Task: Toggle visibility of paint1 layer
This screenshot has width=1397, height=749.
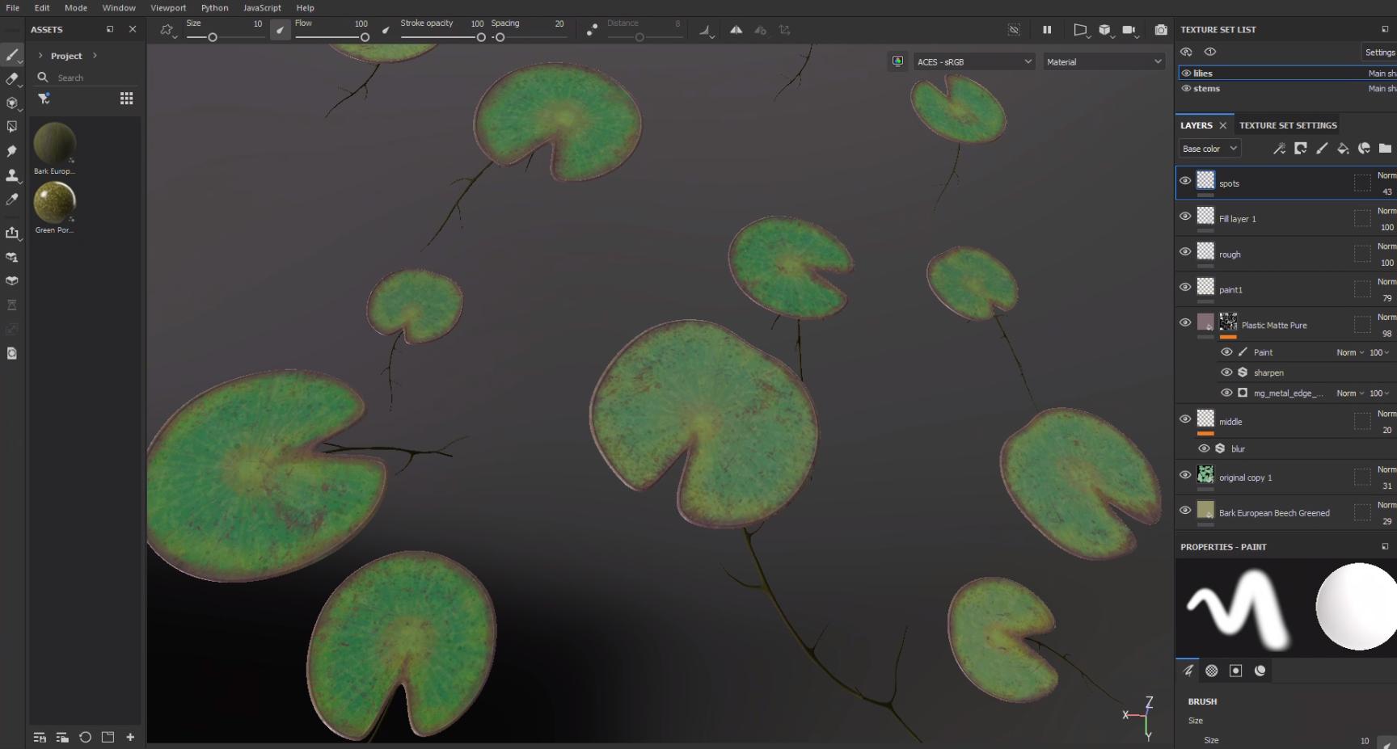Action: pyautogui.click(x=1185, y=287)
